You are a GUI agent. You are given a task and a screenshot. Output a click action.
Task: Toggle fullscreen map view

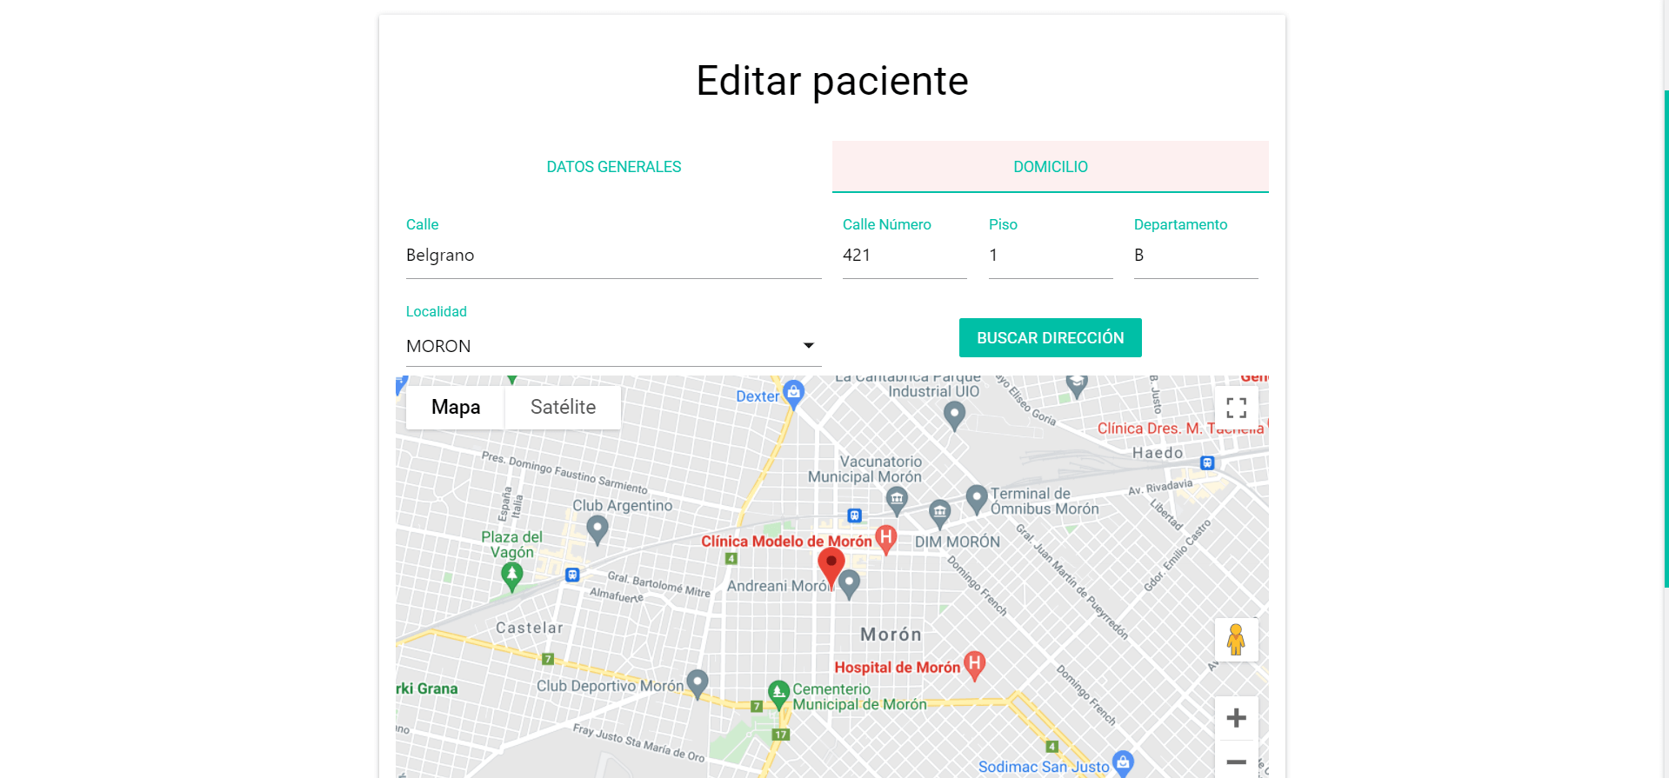coord(1236,408)
